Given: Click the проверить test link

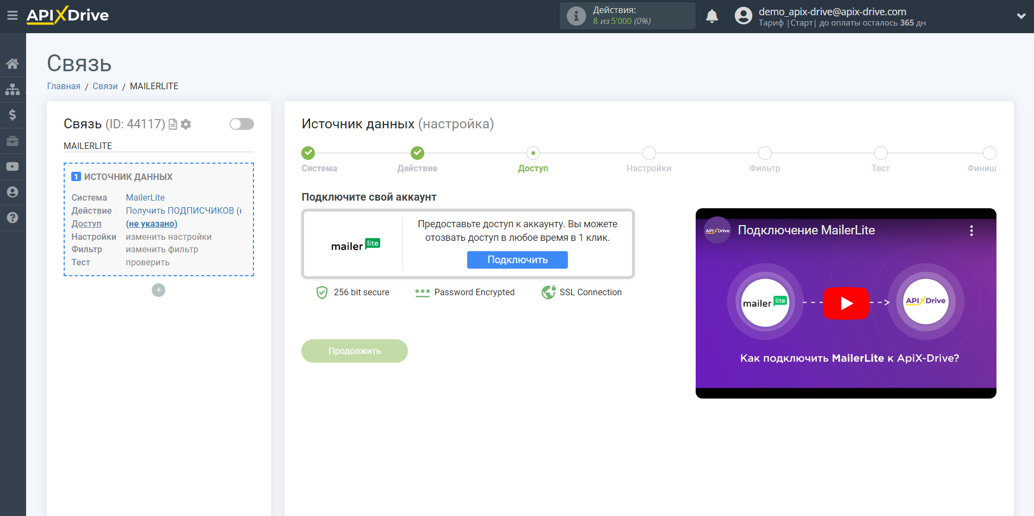Looking at the screenshot, I should tap(148, 262).
